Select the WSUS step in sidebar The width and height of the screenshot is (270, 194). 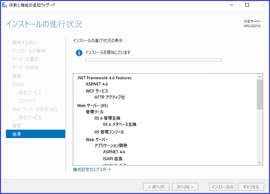click(x=18, y=84)
